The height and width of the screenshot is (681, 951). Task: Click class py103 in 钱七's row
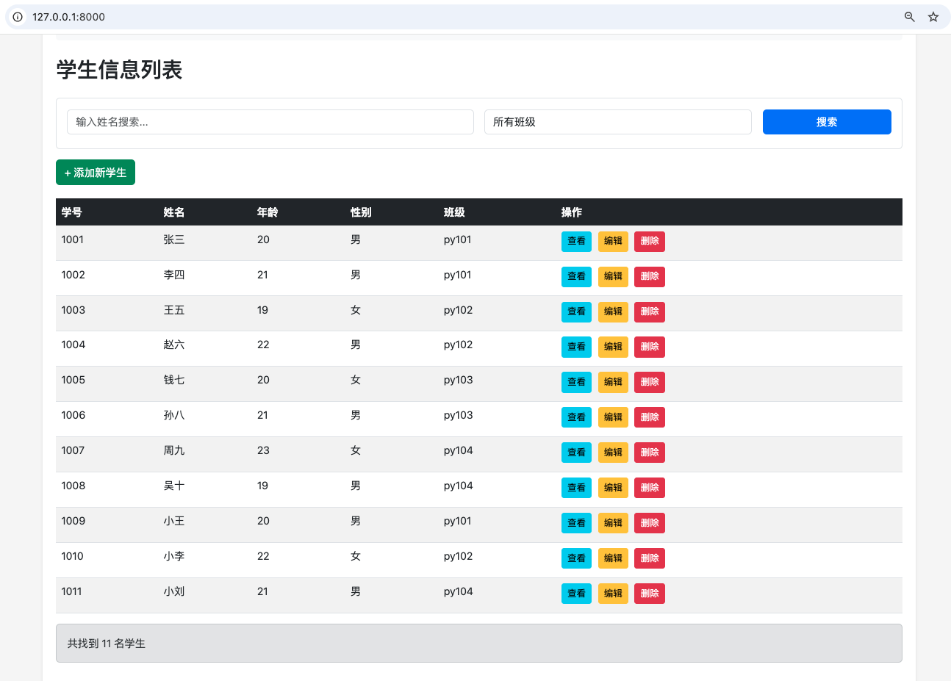click(x=458, y=380)
